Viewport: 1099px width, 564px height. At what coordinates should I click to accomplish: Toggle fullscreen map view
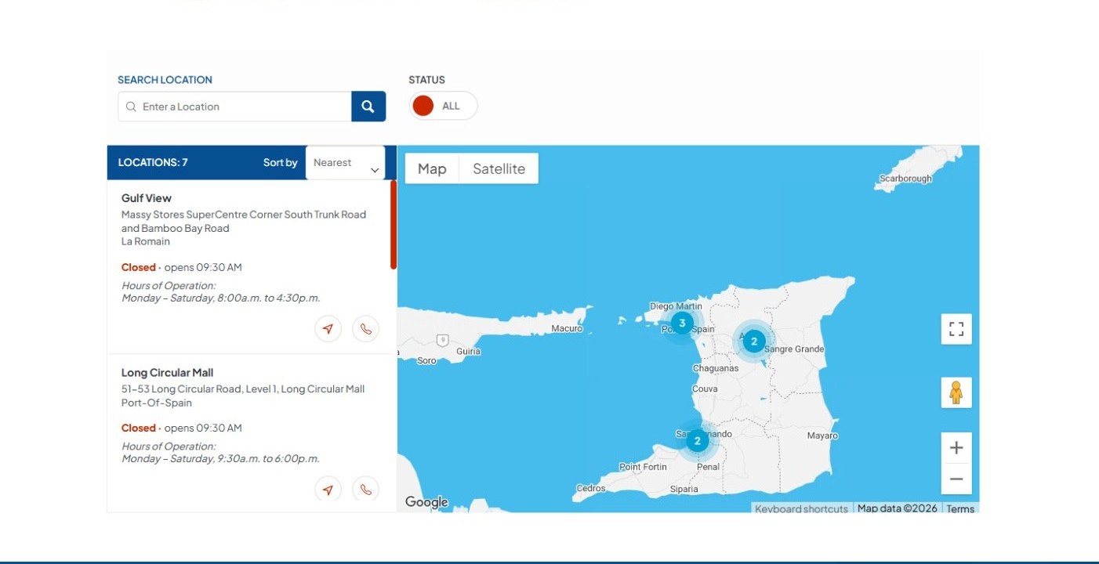(x=956, y=329)
